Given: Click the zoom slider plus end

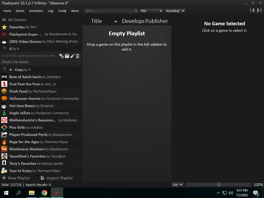Looking at the screenshot, I should [x=250, y=185].
